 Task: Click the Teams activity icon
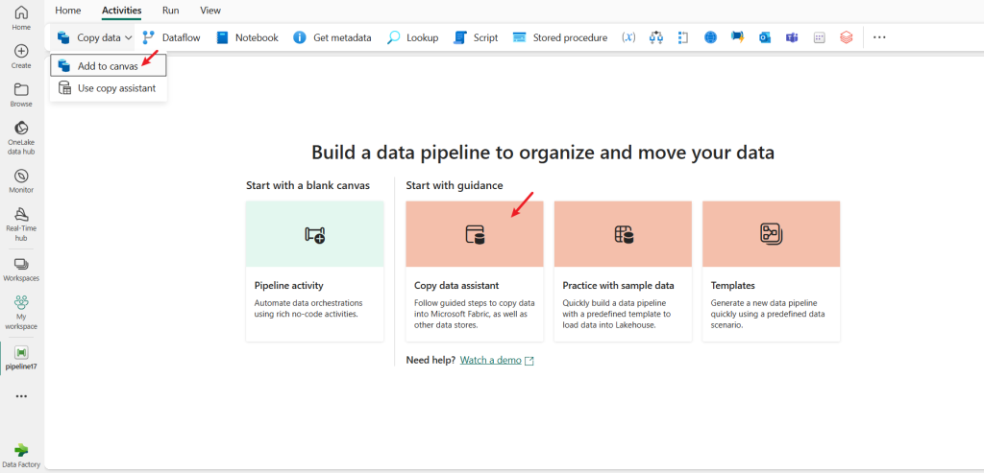click(x=792, y=37)
